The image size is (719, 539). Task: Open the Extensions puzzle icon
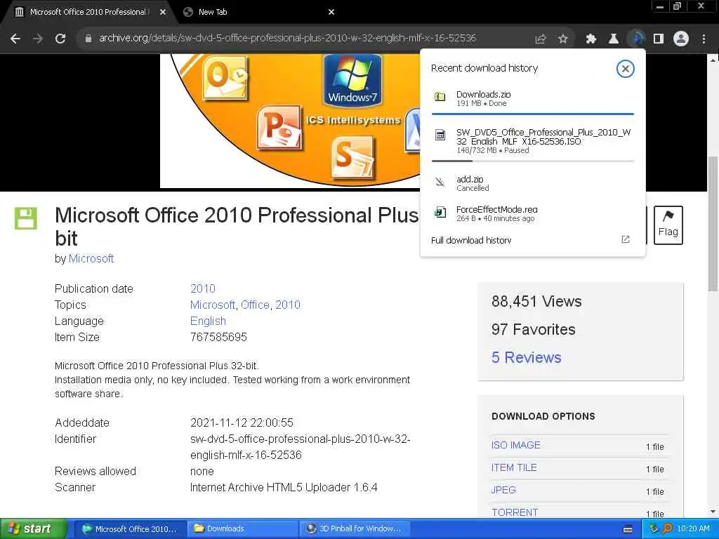[x=591, y=39]
